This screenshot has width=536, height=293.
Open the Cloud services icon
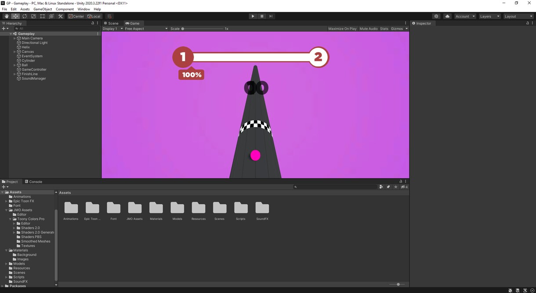447,16
